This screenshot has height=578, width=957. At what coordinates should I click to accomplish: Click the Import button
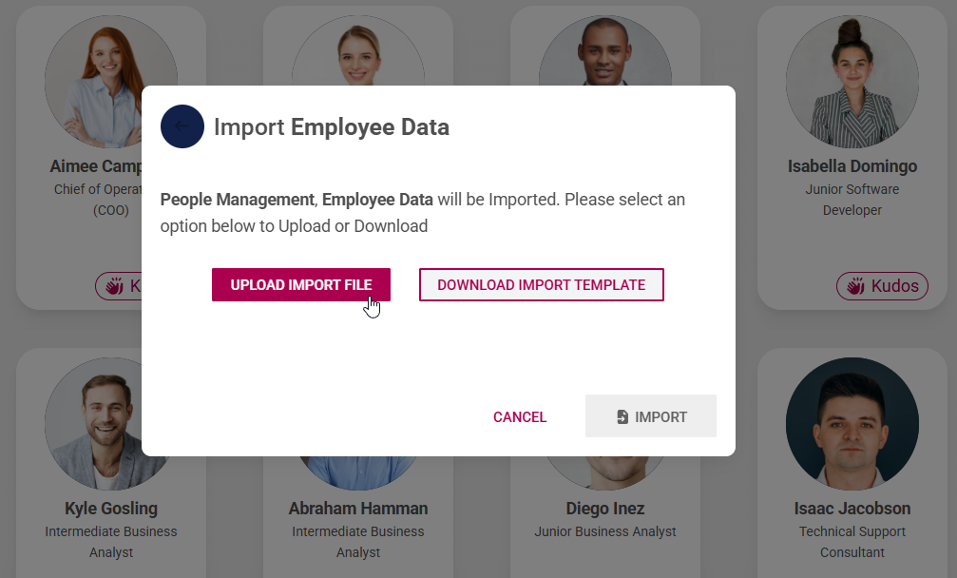click(651, 416)
